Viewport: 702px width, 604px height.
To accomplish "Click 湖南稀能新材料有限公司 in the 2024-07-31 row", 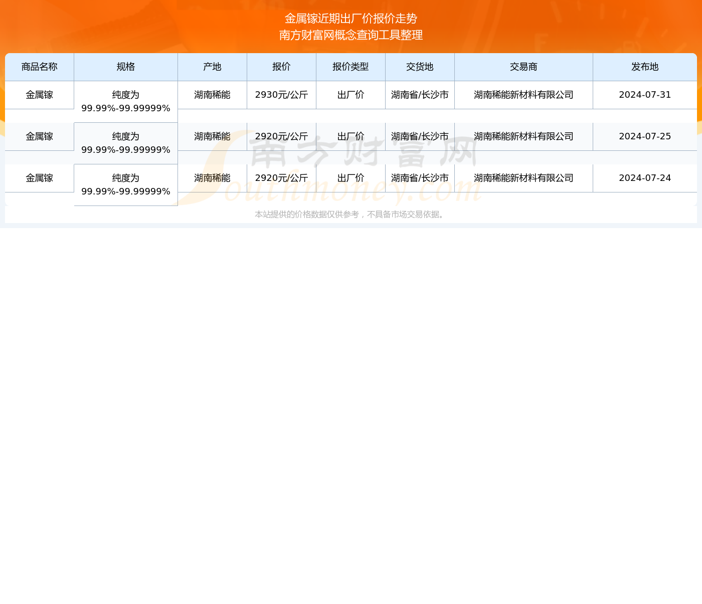I will (x=523, y=95).
